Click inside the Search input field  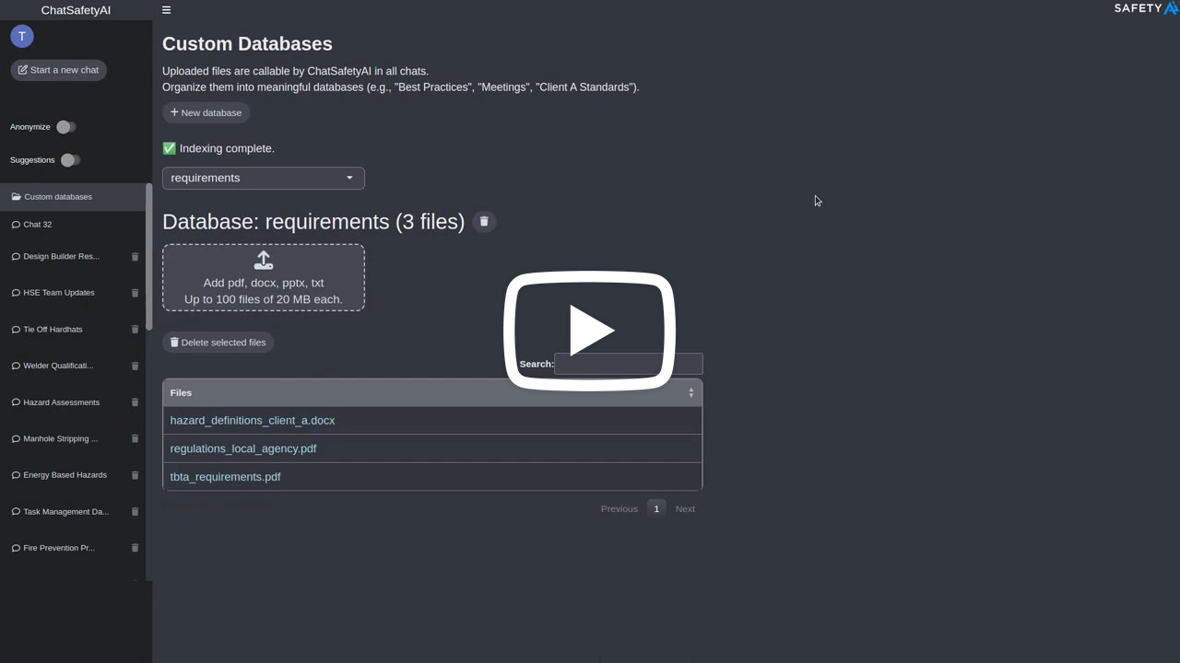[628, 364]
